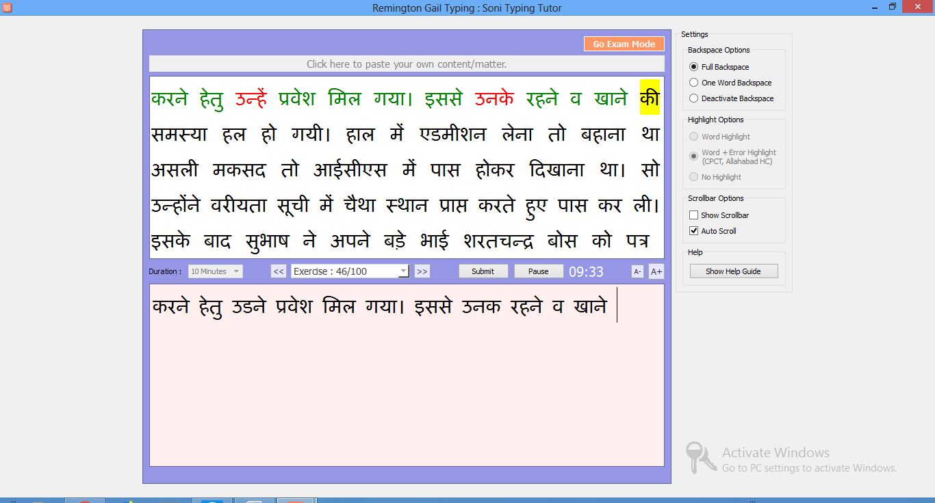The width and height of the screenshot is (935, 503).
Task: Open the Duration dropdown
Action: pos(215,271)
